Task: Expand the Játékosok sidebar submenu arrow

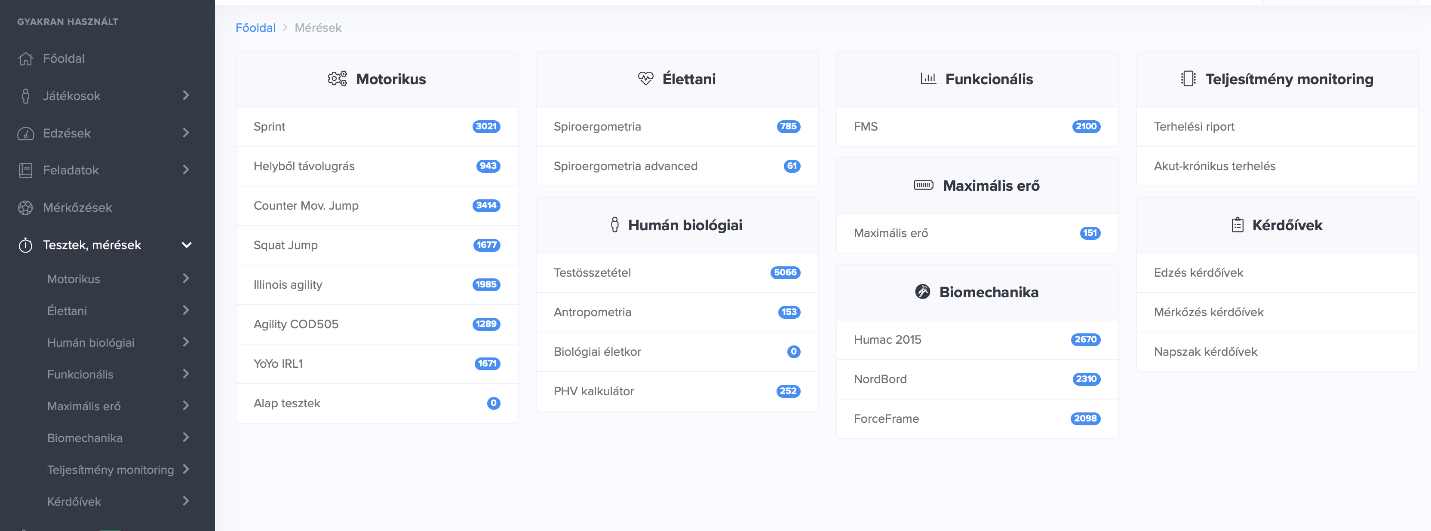Action: pos(186,95)
